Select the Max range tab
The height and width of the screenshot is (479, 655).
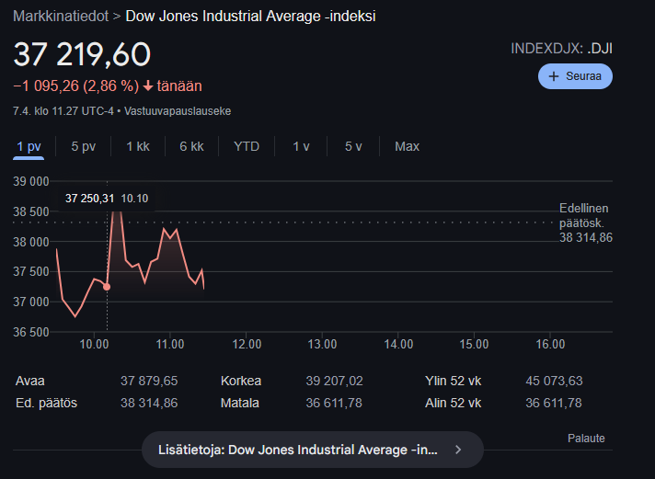coord(407,146)
